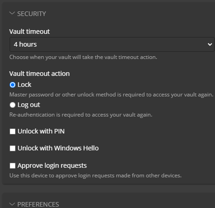The height and width of the screenshot is (208, 215).
Task: Toggle the SECURITY section heading
Action: pos(32,14)
